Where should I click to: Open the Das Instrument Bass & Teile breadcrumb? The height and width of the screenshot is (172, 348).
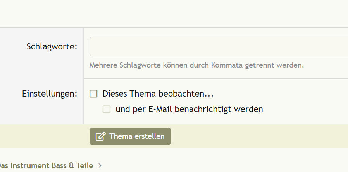[47, 166]
